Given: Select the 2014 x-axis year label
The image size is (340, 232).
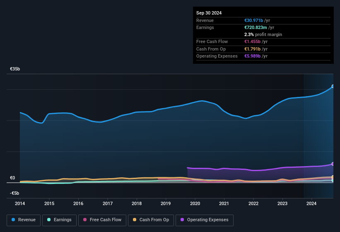Looking at the screenshot, I should point(20,203).
